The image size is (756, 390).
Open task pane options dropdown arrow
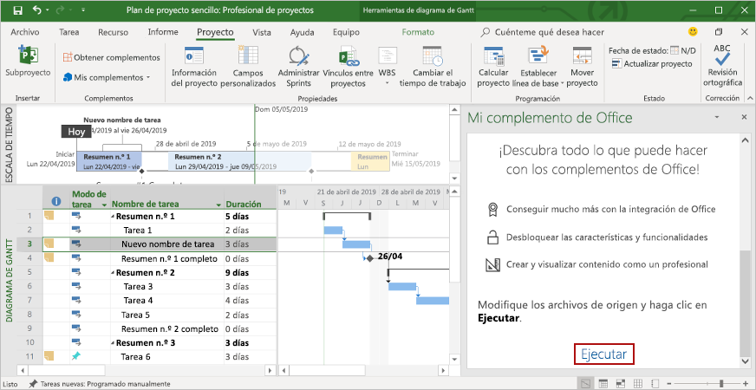tap(717, 118)
